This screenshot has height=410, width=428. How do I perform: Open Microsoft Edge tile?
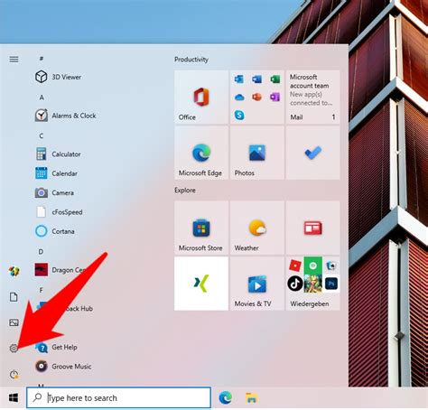coord(201,153)
